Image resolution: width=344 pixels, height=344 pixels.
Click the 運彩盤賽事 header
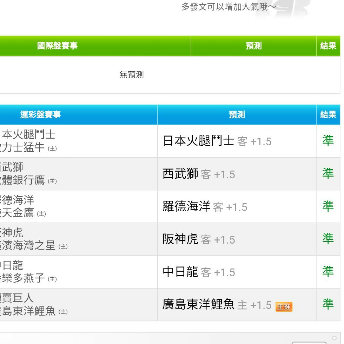[x=40, y=114]
